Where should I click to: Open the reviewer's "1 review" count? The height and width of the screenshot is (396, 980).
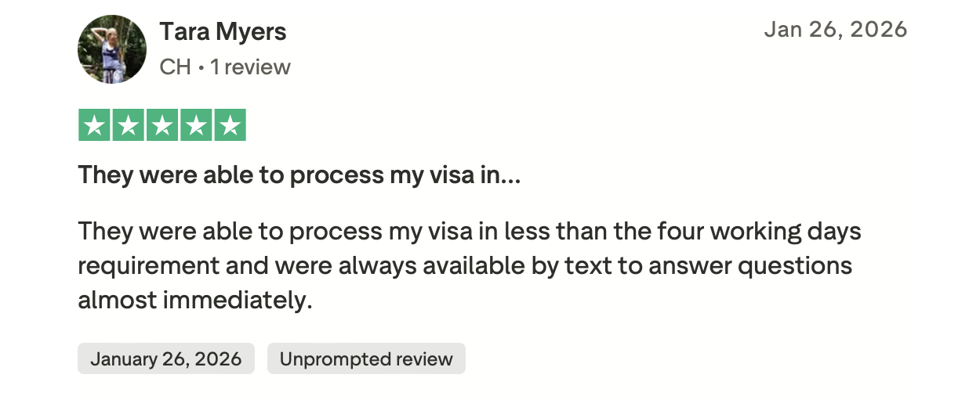250,67
